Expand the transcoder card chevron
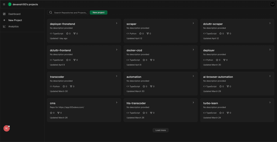The width and height of the screenshot is (277, 142). [x=117, y=76]
